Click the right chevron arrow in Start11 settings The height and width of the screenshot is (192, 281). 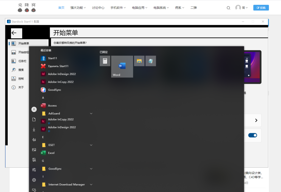pos(256,120)
